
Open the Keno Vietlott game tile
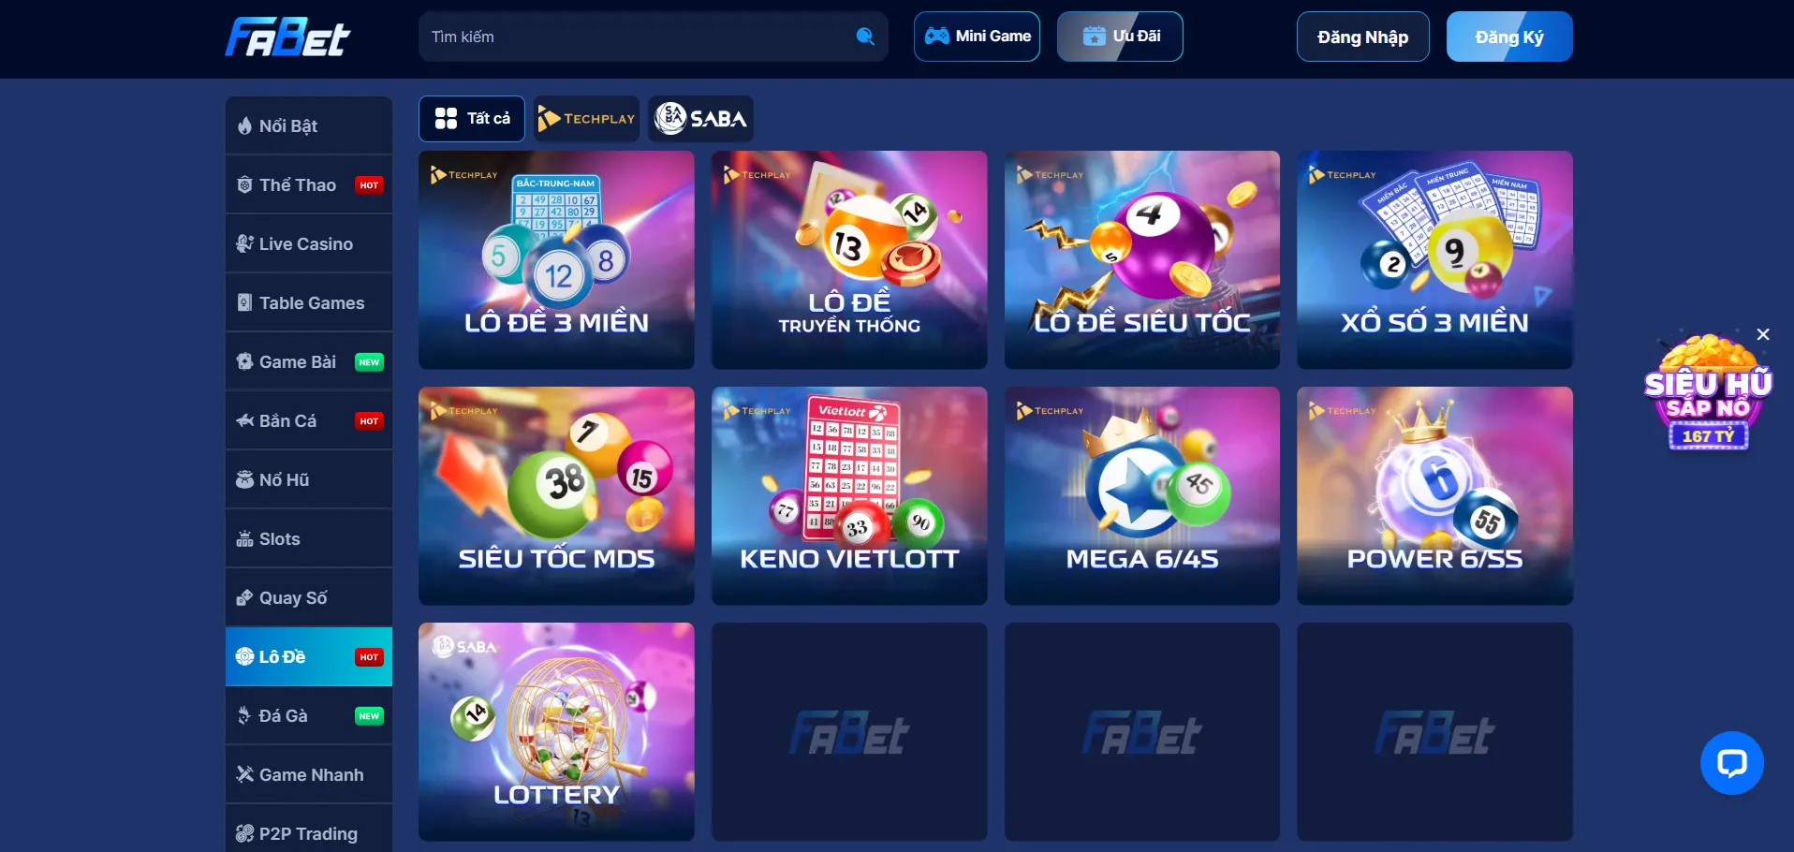pyautogui.click(x=849, y=495)
